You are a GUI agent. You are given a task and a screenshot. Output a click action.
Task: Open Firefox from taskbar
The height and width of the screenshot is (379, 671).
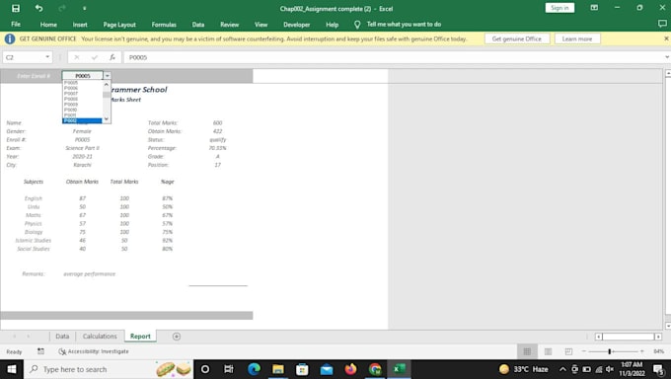pos(350,369)
